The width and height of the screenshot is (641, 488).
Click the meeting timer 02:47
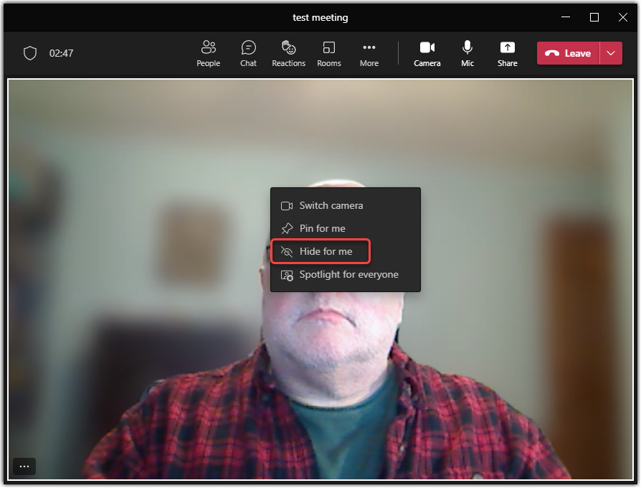click(x=62, y=53)
